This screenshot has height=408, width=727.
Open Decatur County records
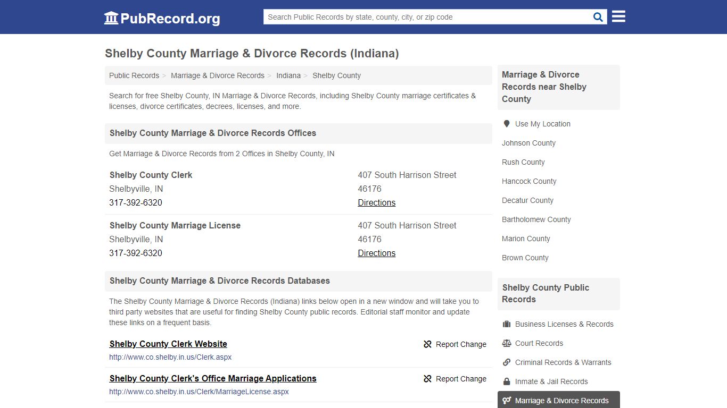pos(527,200)
